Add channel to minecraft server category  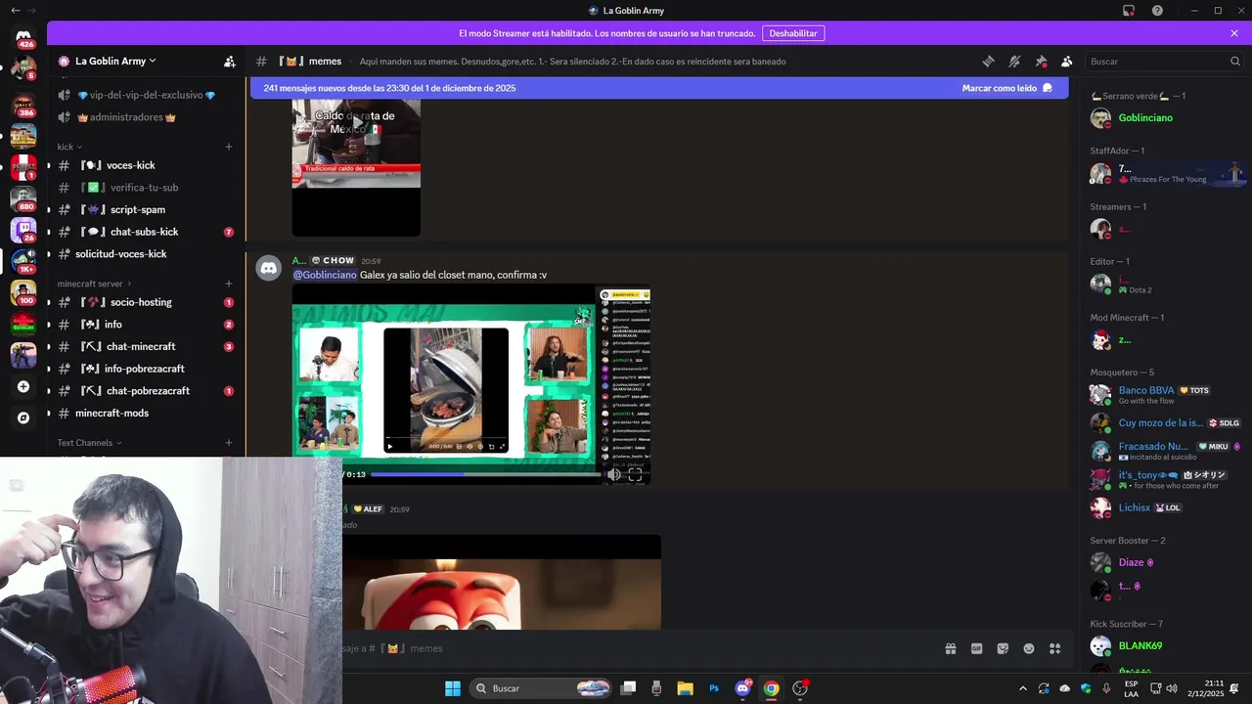[229, 284]
